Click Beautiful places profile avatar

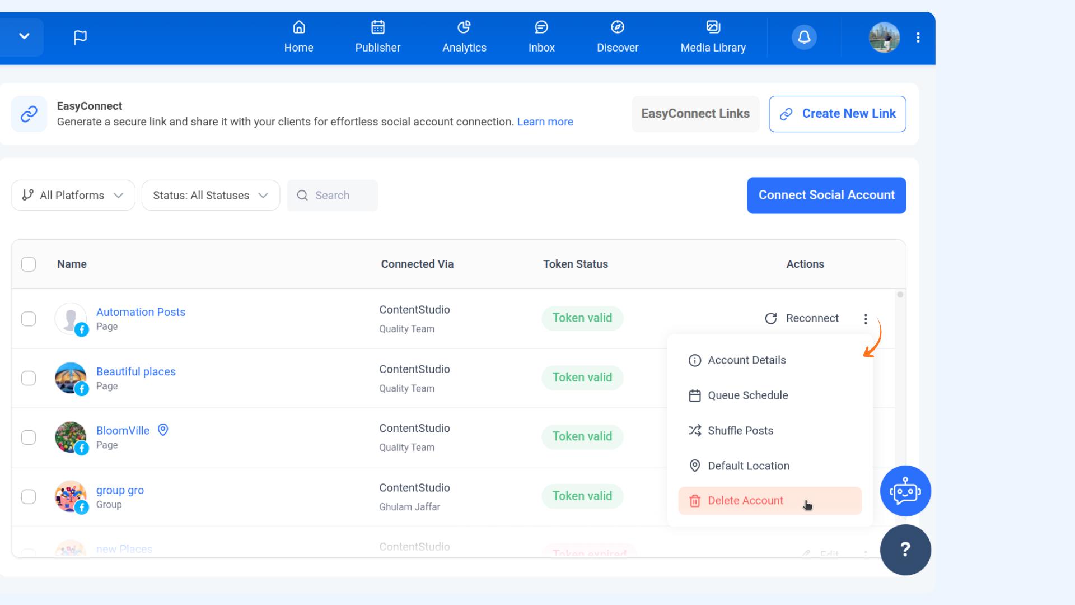pos(71,378)
